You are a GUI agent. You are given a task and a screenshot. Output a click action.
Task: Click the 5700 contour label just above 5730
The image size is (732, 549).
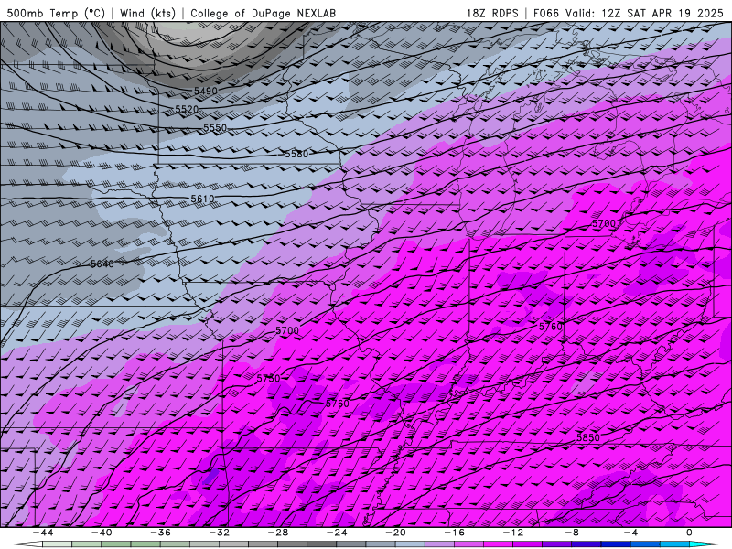[287, 330]
